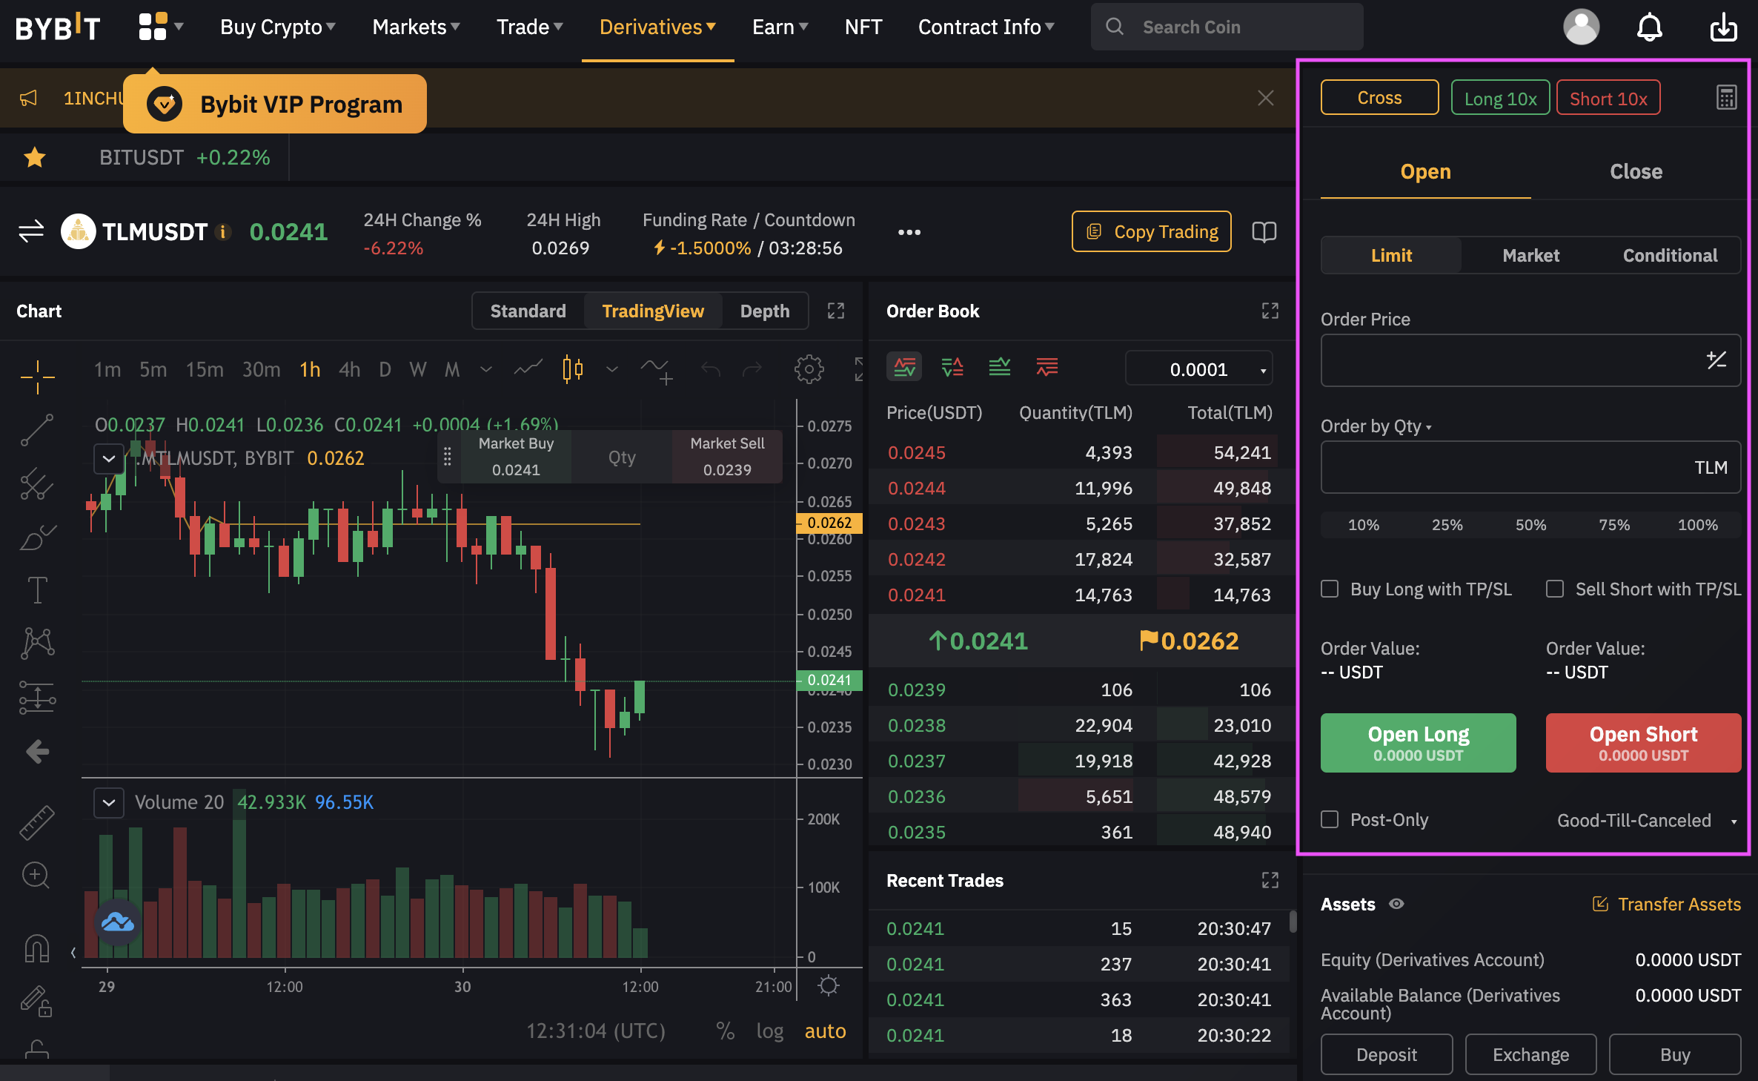Open the Derivatives menu

point(657,27)
